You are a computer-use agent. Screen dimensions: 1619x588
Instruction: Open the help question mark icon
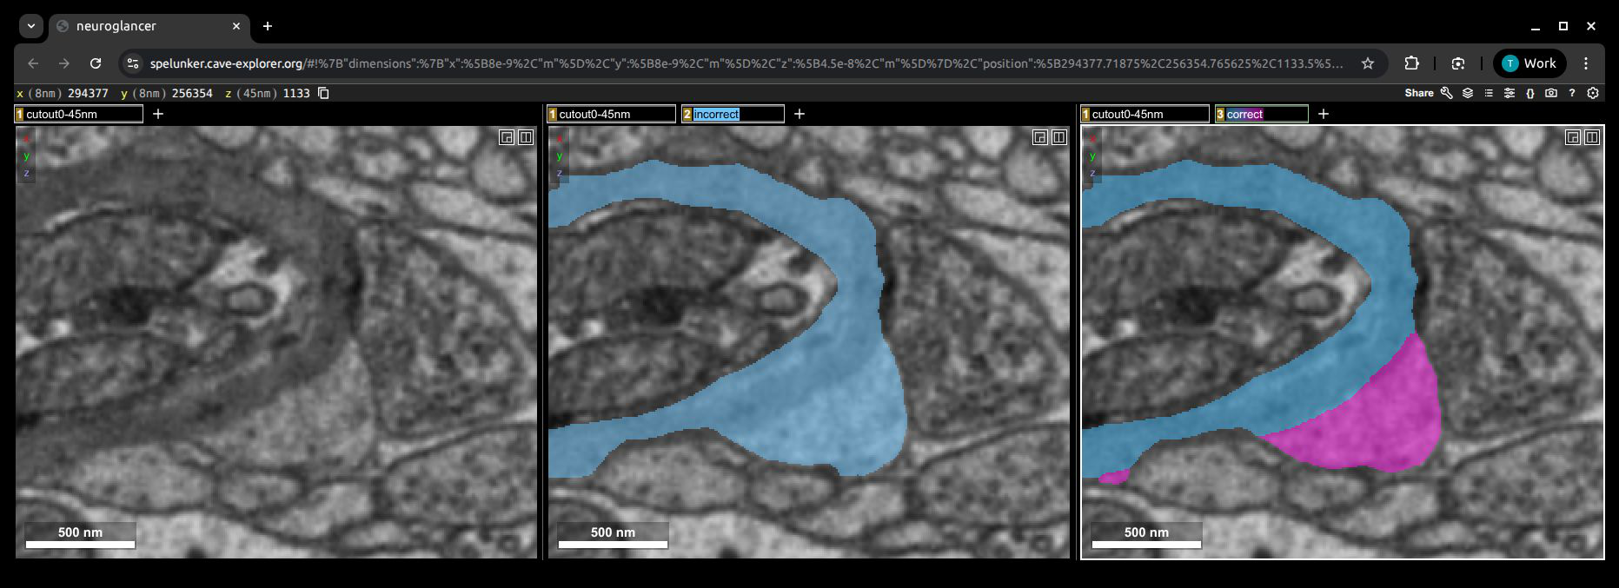point(1572,93)
